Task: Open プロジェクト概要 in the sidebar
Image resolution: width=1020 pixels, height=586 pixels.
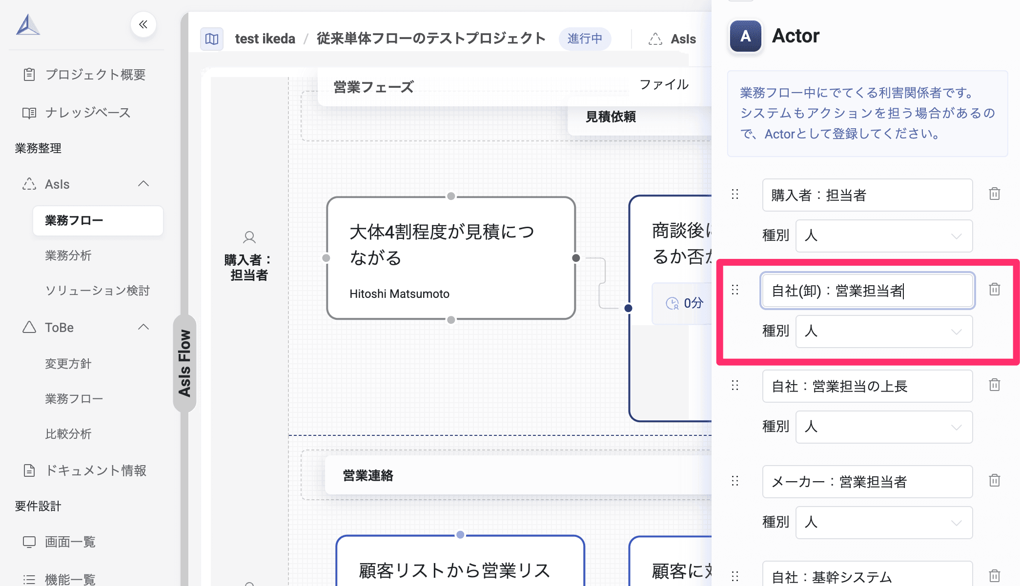Action: (95, 75)
